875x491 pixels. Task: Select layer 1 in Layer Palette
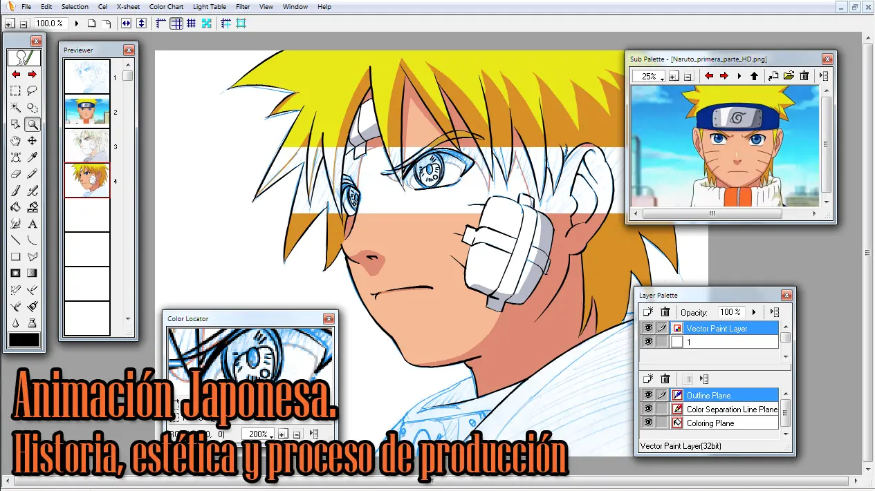tap(730, 342)
